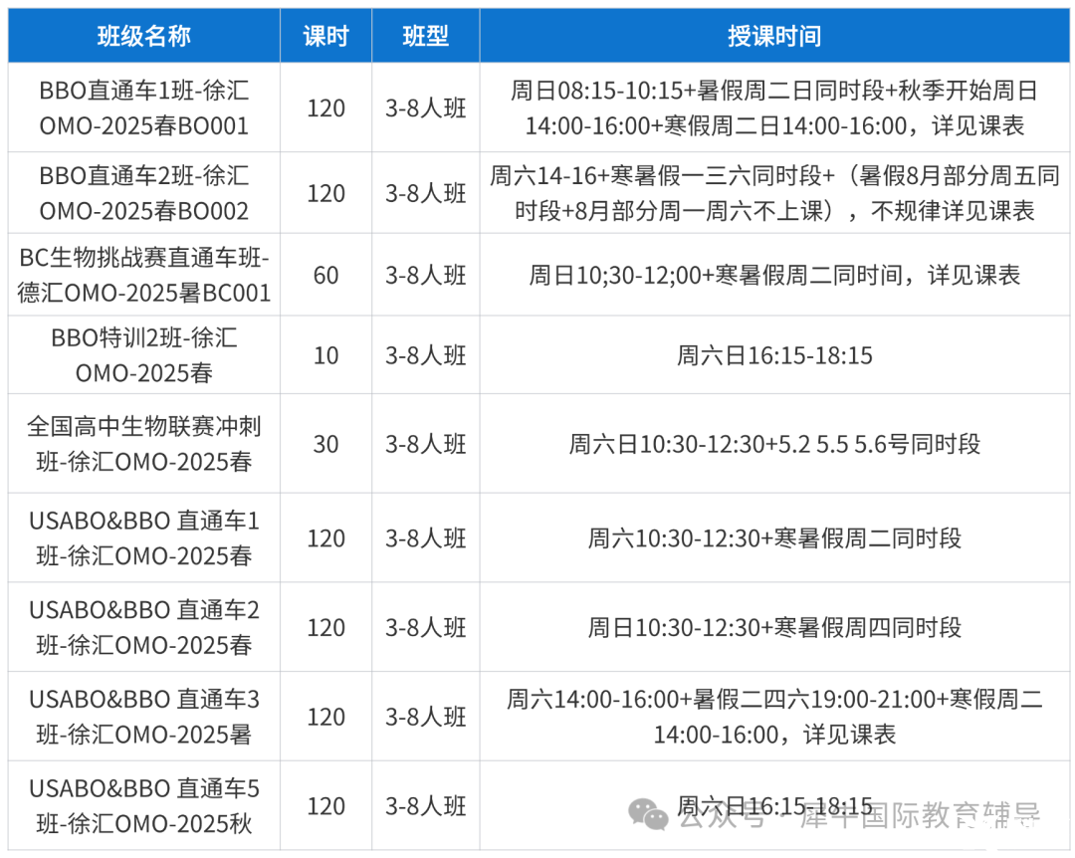Click the 班级名称 column header
The height and width of the screenshot is (858, 1075).
[144, 37]
